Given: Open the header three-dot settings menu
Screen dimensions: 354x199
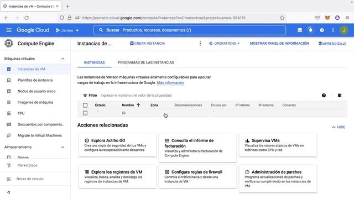Looking at the screenshot, I should 333,30.
